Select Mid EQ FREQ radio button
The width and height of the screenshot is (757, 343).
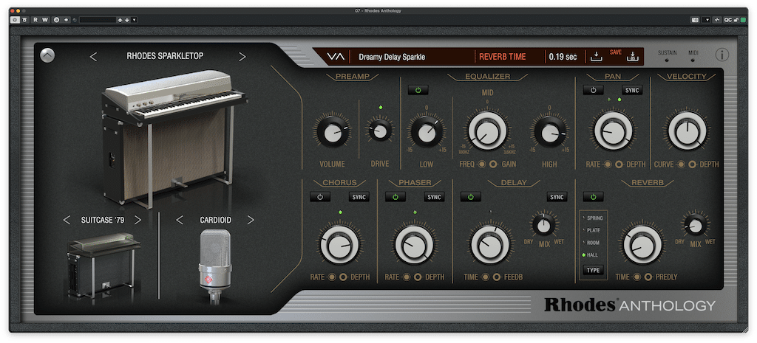click(x=481, y=164)
